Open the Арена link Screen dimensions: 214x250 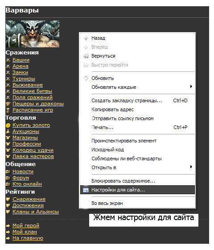[x=21, y=66]
